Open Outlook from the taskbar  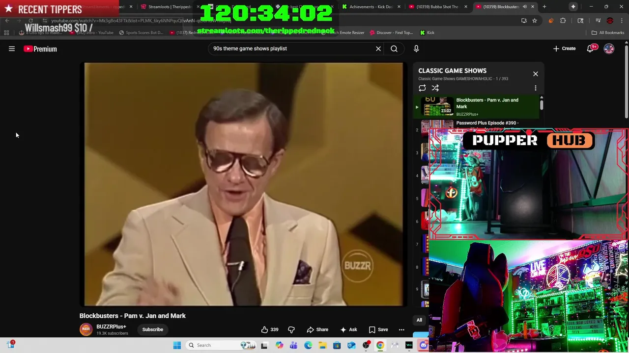tap(351, 345)
